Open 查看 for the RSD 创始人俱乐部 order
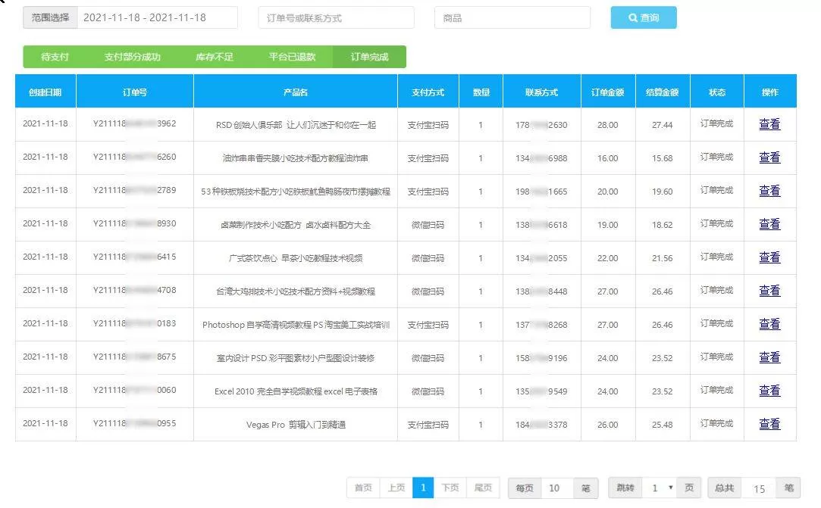Image resolution: width=821 pixels, height=508 pixels. pyautogui.click(x=769, y=124)
